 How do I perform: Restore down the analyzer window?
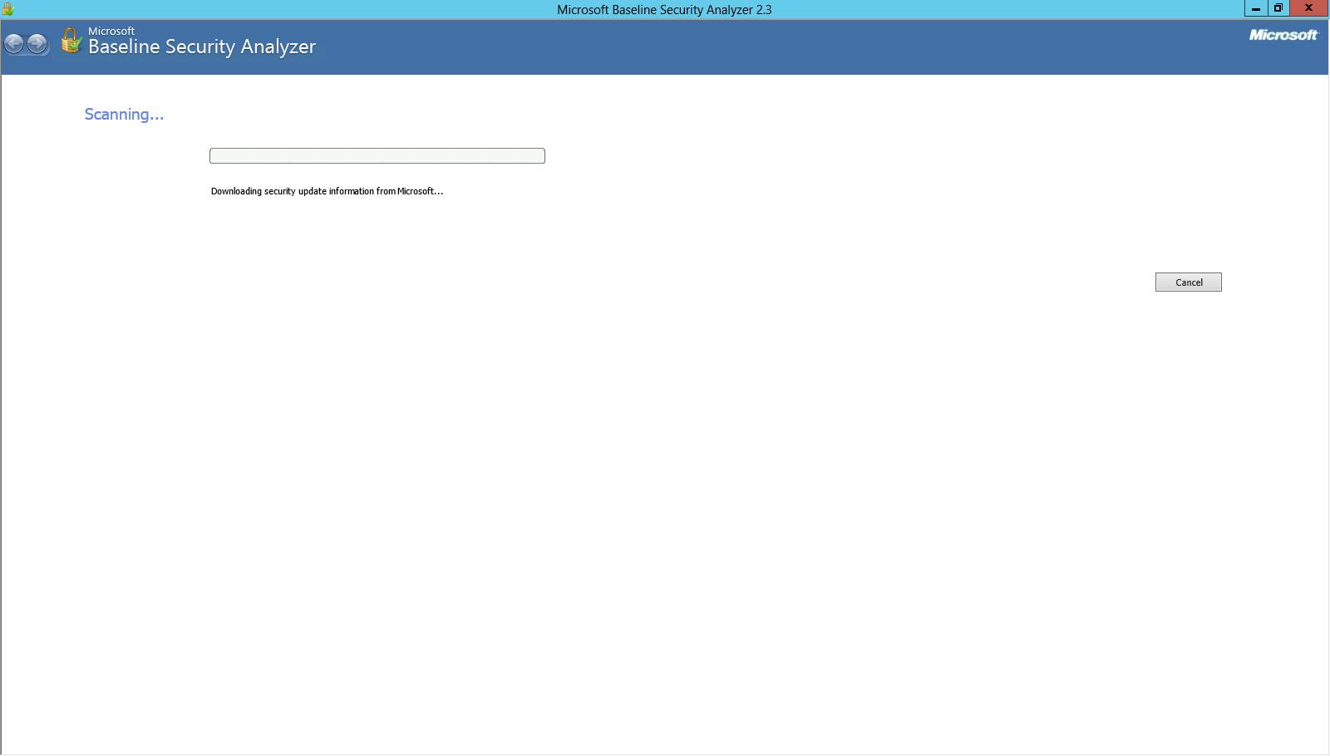point(1278,8)
